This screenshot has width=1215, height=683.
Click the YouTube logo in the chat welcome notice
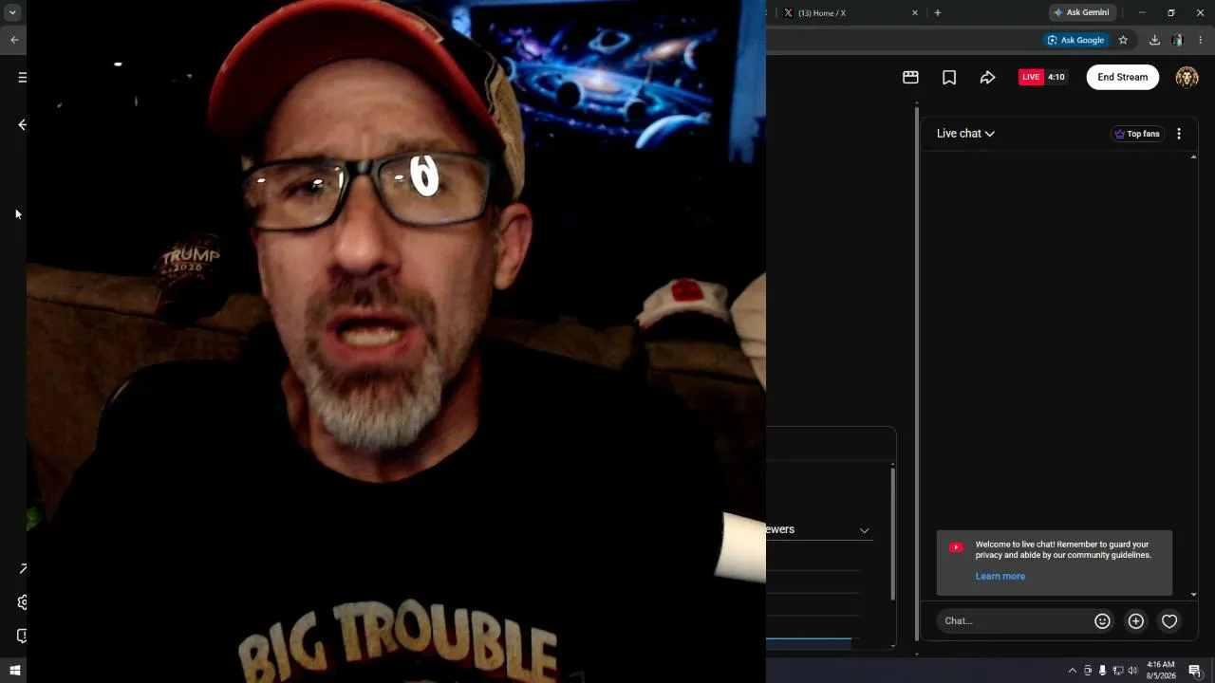956,547
